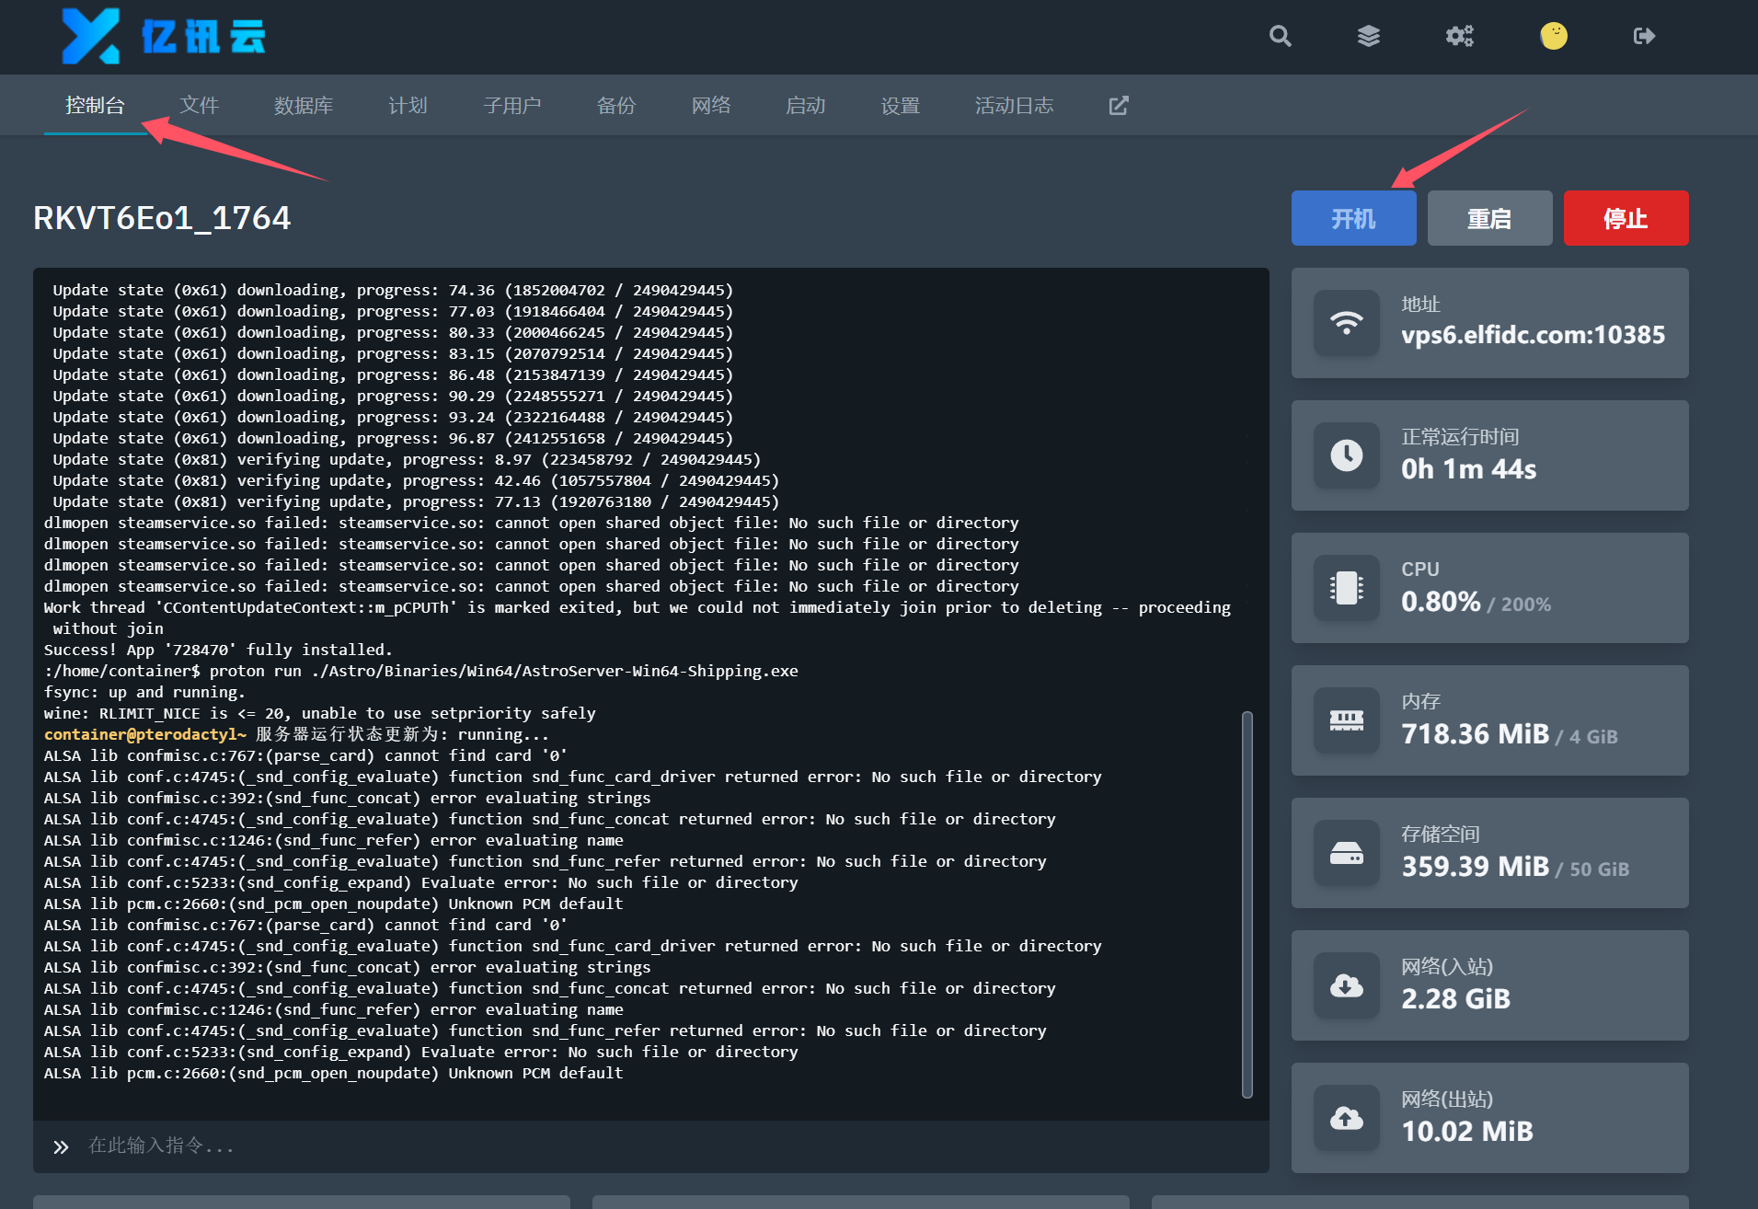Click CPU value 0.80%
Image resolution: width=1758 pixels, height=1209 pixels.
(1441, 602)
